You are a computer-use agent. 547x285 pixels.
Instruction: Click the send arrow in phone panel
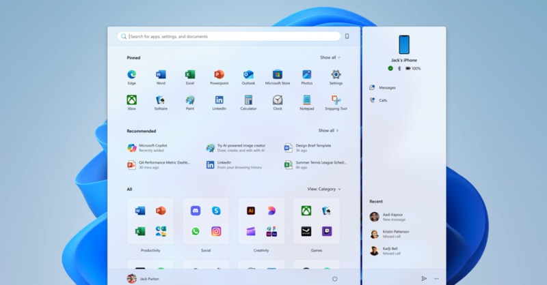coord(424,279)
